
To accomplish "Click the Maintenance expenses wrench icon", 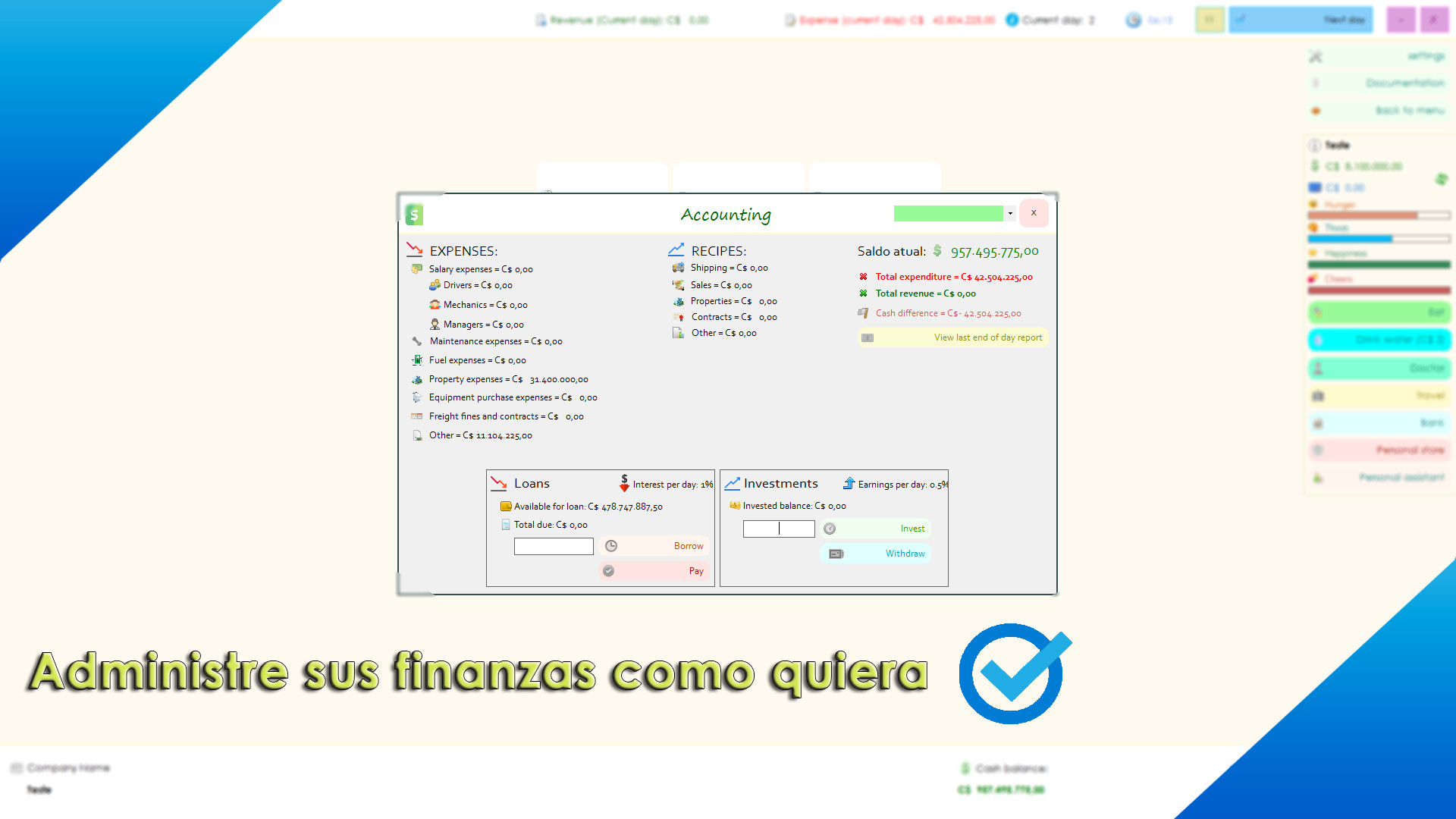I will click(x=417, y=341).
